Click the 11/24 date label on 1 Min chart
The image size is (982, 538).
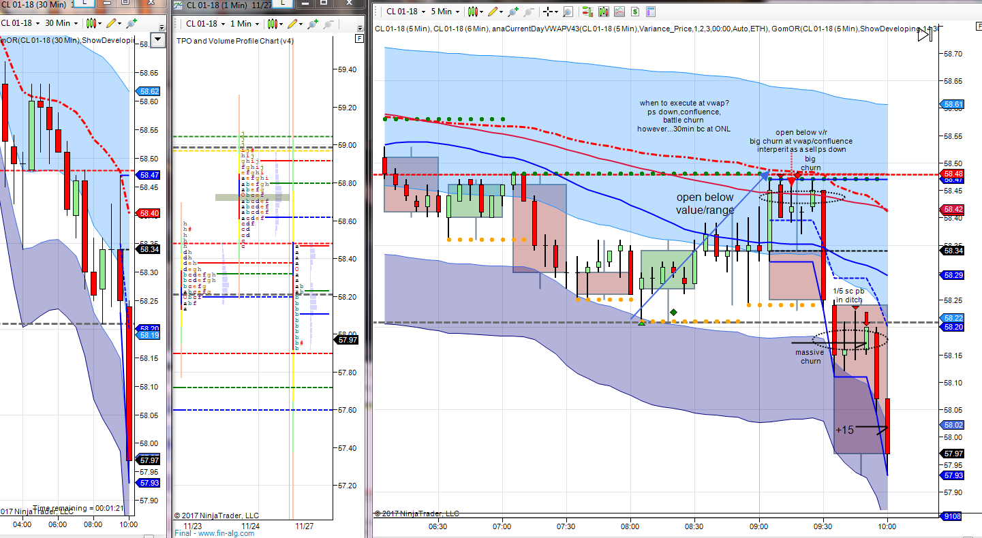(250, 526)
